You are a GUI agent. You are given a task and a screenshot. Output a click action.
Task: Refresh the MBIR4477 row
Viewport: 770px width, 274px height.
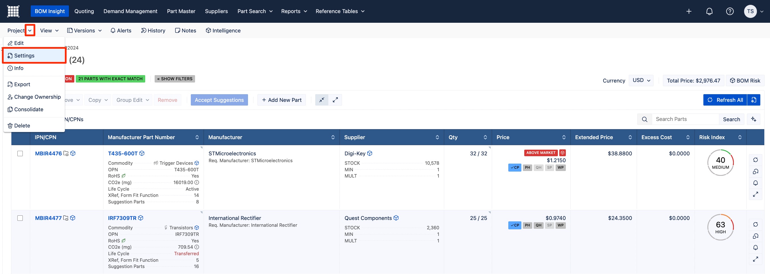coord(755,224)
